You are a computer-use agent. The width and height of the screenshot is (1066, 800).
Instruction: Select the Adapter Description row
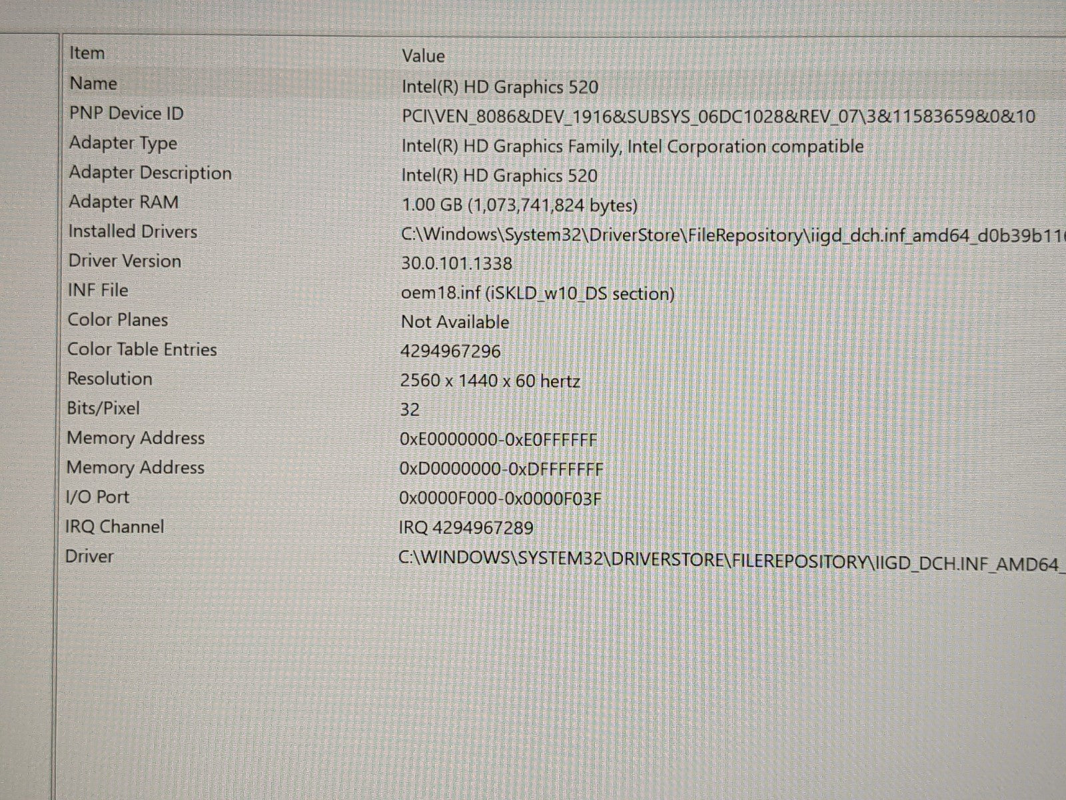tap(151, 173)
